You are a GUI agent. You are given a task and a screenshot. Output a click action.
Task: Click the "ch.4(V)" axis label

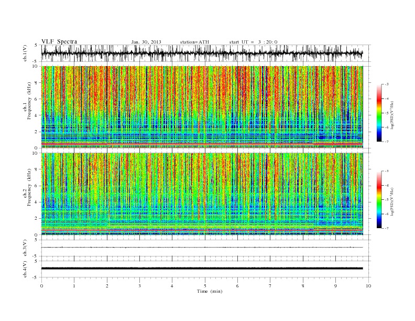coord(25,269)
